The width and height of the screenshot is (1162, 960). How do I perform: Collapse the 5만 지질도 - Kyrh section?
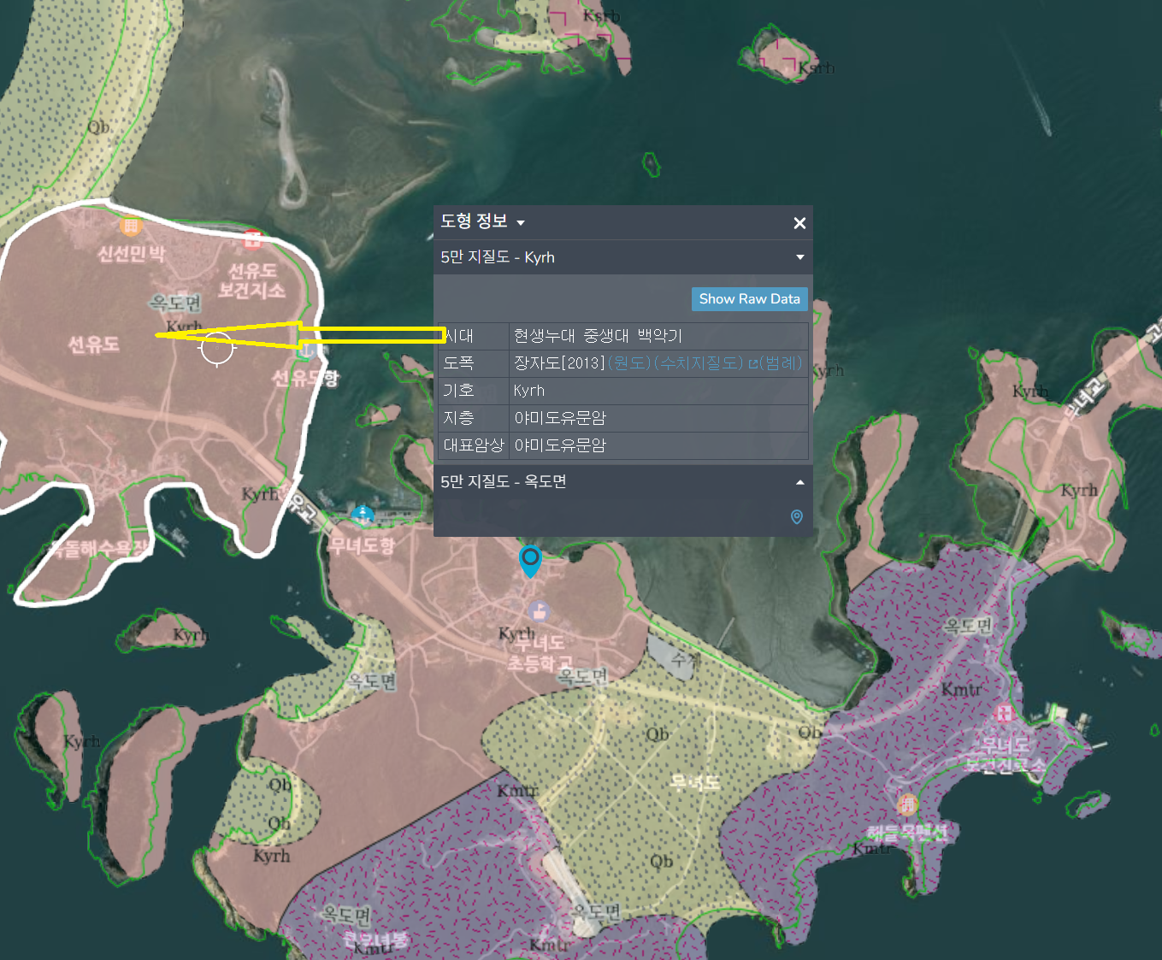tap(800, 257)
